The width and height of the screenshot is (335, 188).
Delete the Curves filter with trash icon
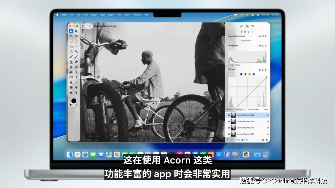coord(266,70)
